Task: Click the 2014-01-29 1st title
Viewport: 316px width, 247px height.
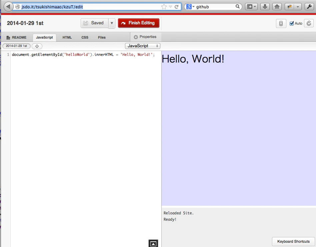Action: tap(25, 23)
